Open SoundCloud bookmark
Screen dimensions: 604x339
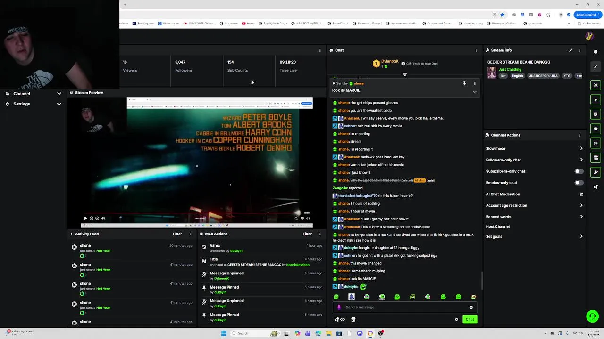338,24
